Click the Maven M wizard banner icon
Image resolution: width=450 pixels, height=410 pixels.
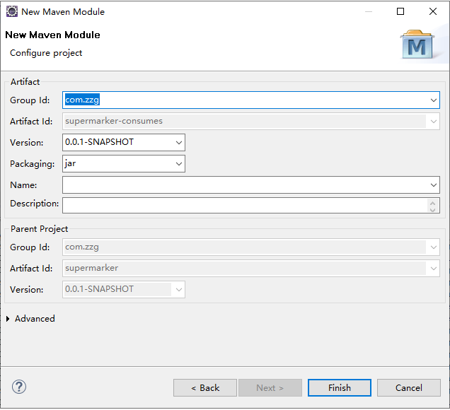tap(417, 45)
